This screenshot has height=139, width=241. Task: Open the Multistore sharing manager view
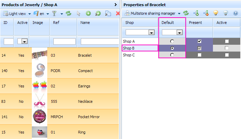pos(150,14)
